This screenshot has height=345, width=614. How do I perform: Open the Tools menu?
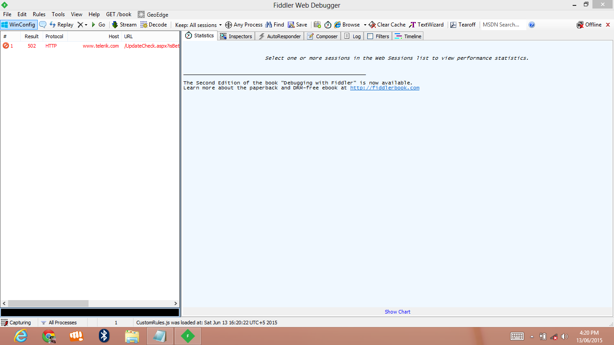[58, 14]
